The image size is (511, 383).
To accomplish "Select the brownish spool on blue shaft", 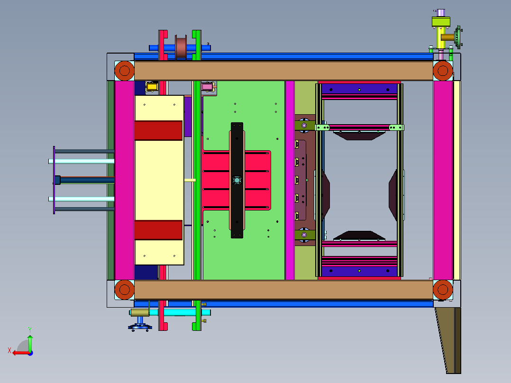I will tap(181, 47).
